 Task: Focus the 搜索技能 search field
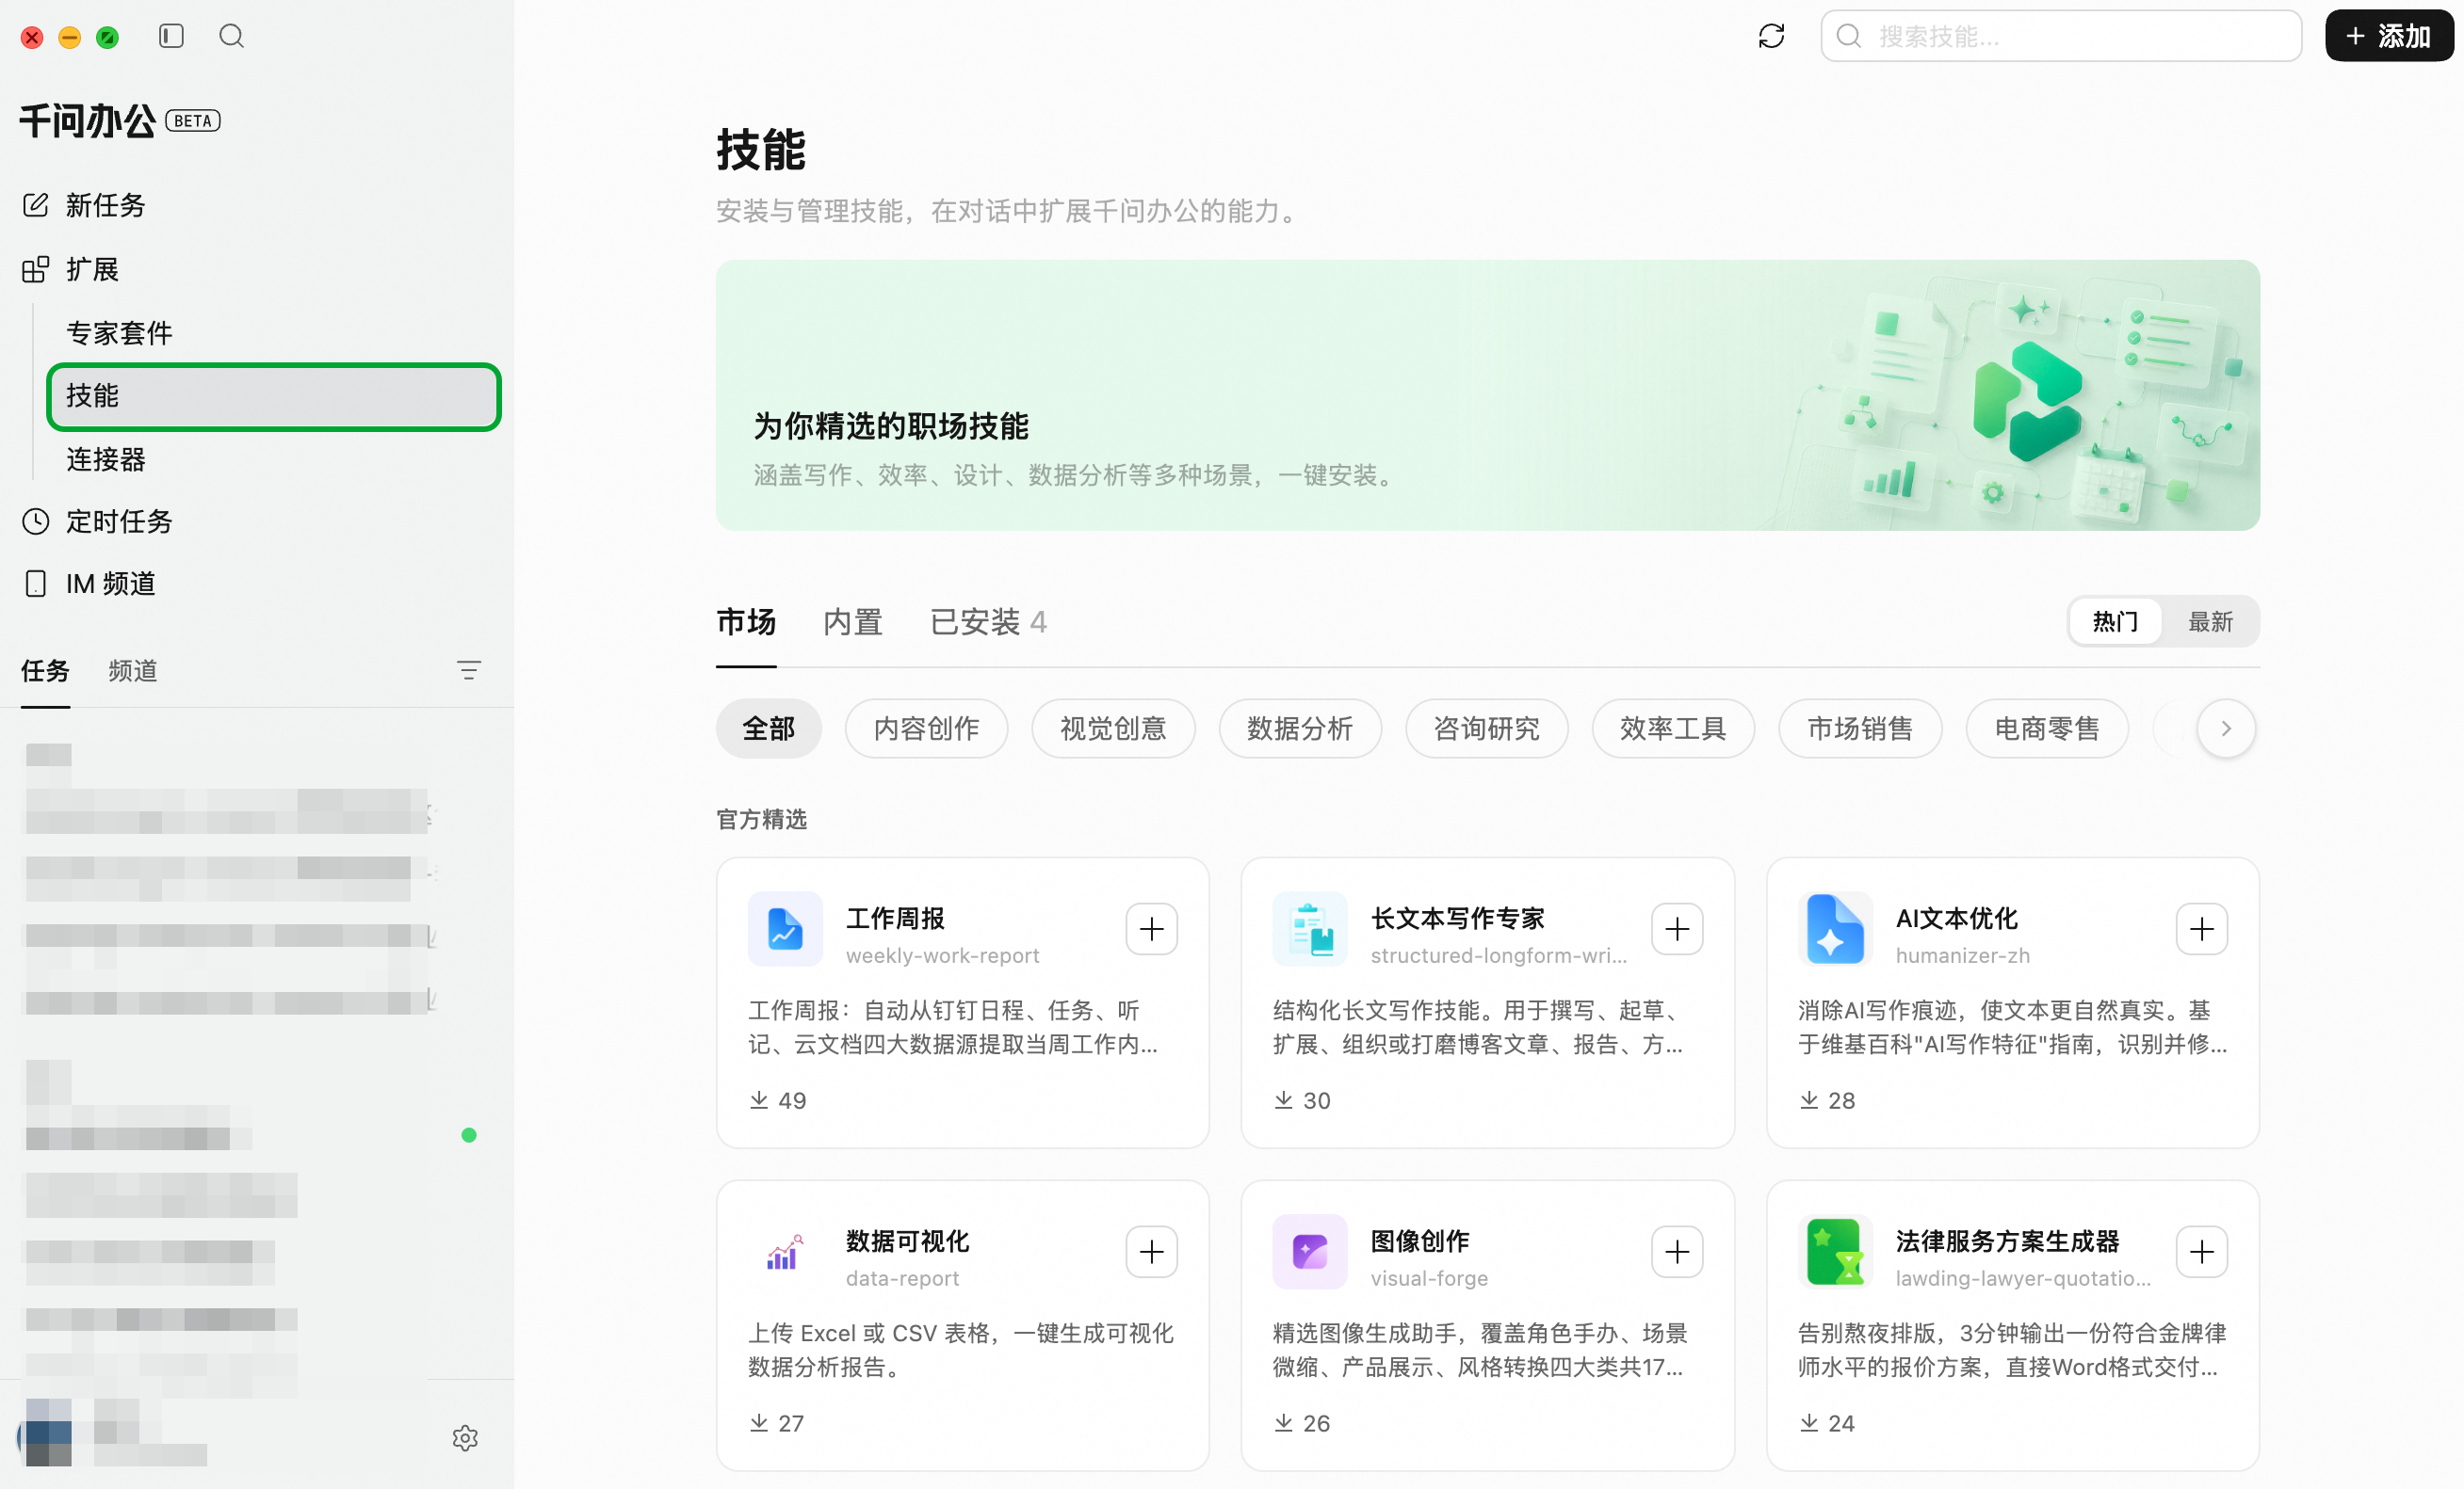[2061, 36]
